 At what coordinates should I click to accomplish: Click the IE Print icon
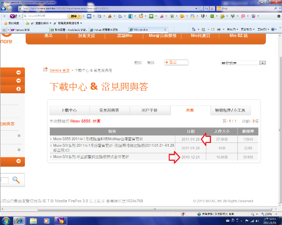219,29
